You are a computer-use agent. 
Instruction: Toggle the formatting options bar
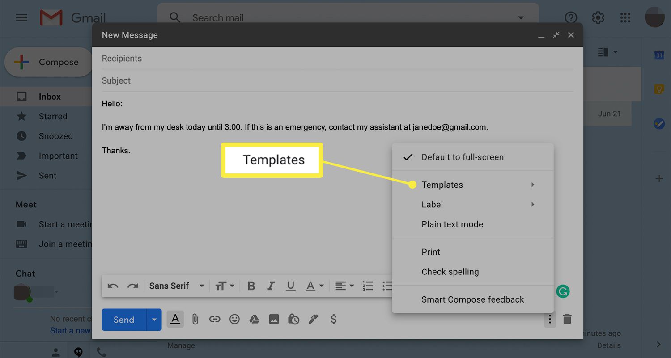coord(175,319)
